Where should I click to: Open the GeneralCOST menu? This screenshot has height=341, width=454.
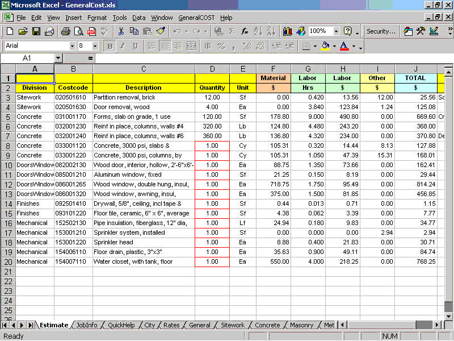click(x=196, y=18)
